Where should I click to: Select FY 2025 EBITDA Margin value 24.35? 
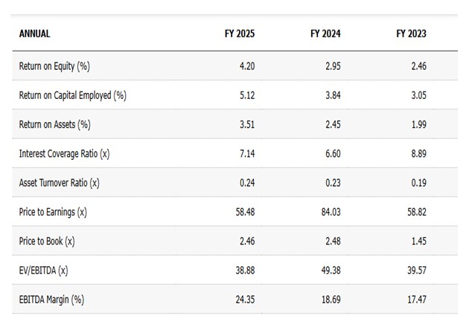click(243, 300)
